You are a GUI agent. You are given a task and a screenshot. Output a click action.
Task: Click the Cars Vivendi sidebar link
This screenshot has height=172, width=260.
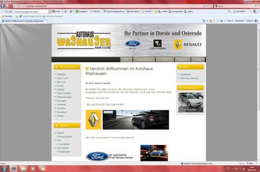click(62, 148)
